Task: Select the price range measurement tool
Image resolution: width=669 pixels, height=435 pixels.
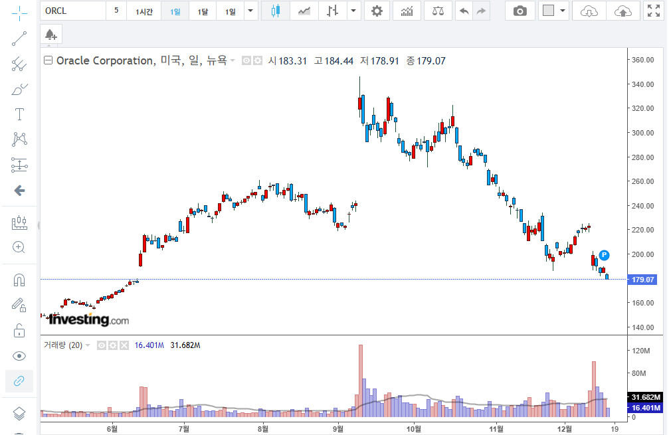Action: coord(19,165)
